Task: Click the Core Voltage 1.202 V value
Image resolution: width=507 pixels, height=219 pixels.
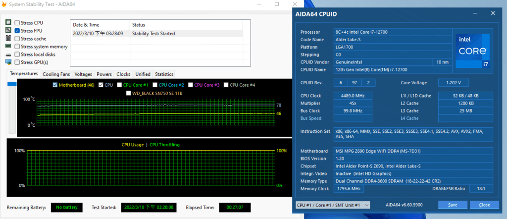Action: [x=453, y=83]
